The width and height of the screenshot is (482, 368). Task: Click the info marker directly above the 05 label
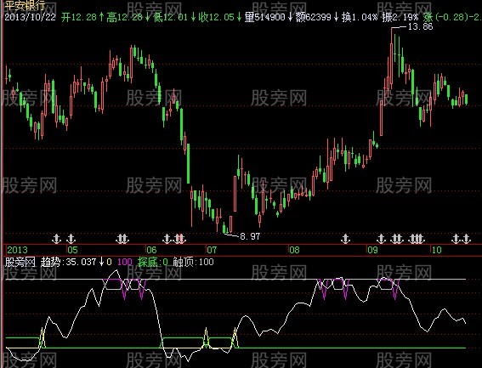point(71,239)
